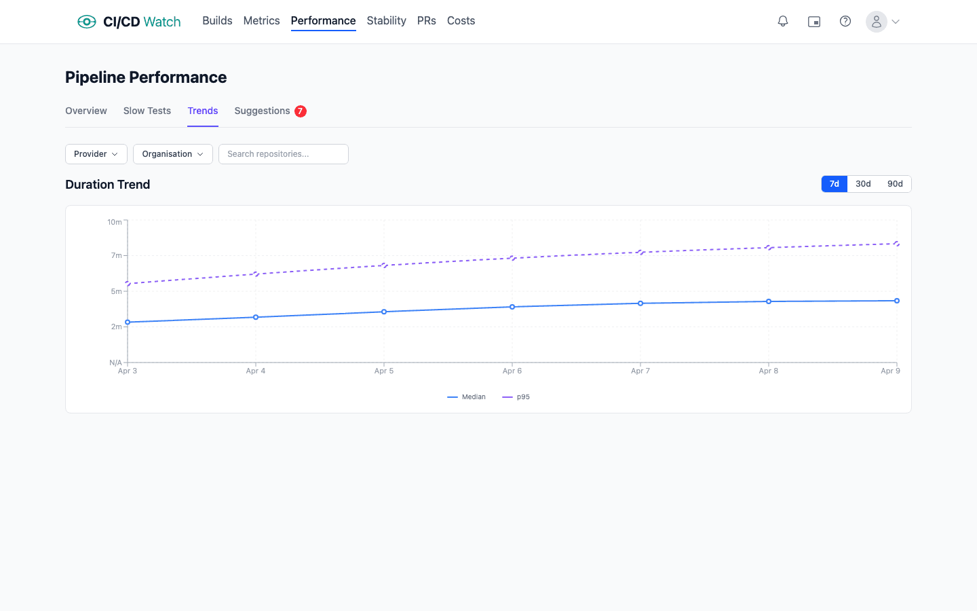The width and height of the screenshot is (977, 611).
Task: Select the 30d time range
Action: click(863, 183)
